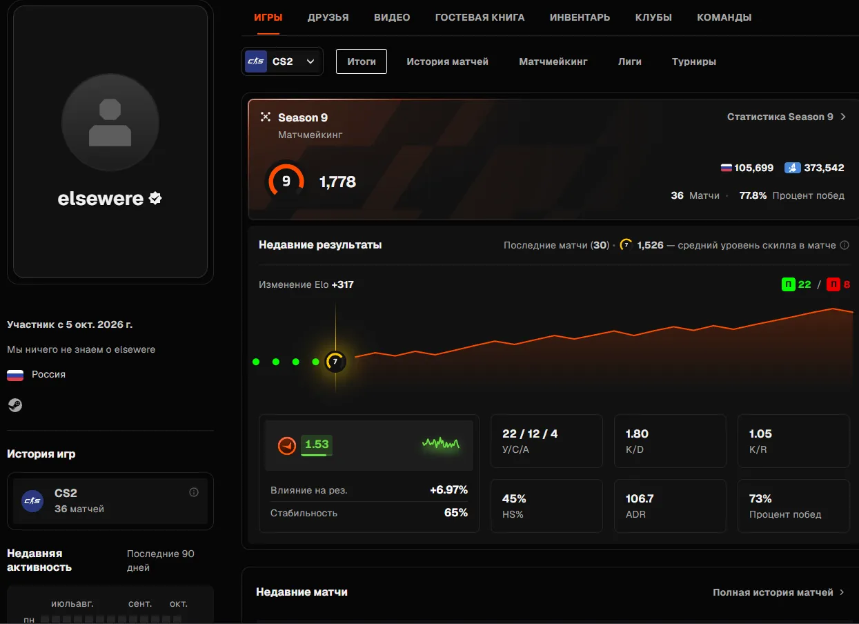Click the red losses indicator next to 8
The image size is (859, 624).
coord(833,284)
